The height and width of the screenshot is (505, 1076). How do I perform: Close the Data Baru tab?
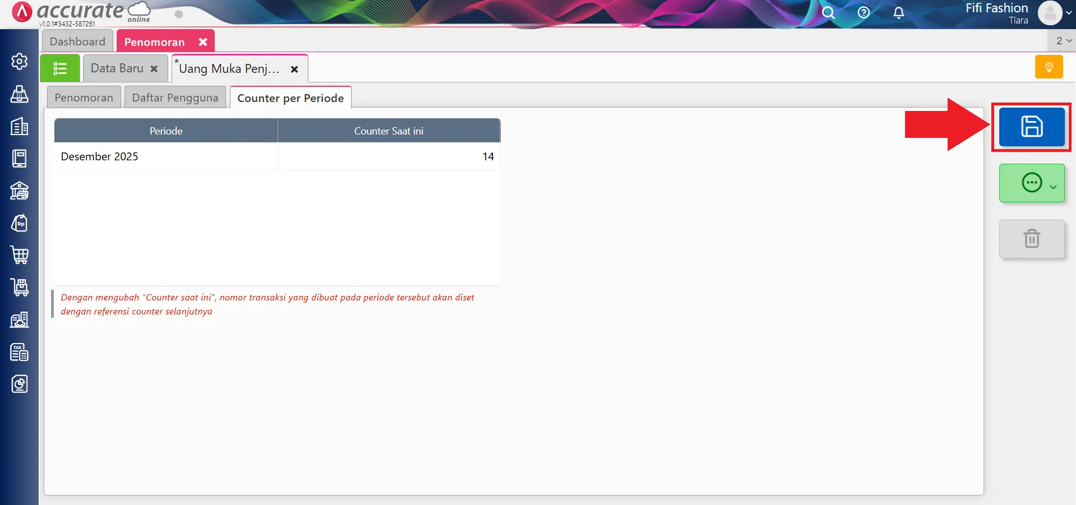154,68
